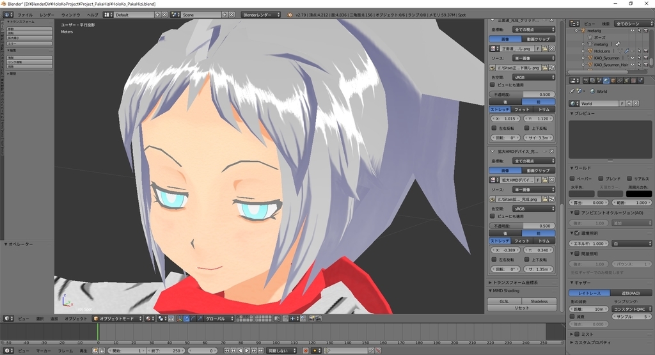Open the OpenGL render image icon in 3D header
This screenshot has height=355, width=655.
(311, 319)
